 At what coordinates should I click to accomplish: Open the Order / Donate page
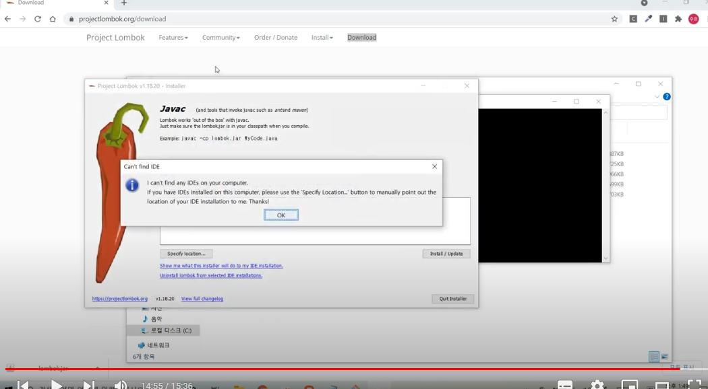click(275, 38)
